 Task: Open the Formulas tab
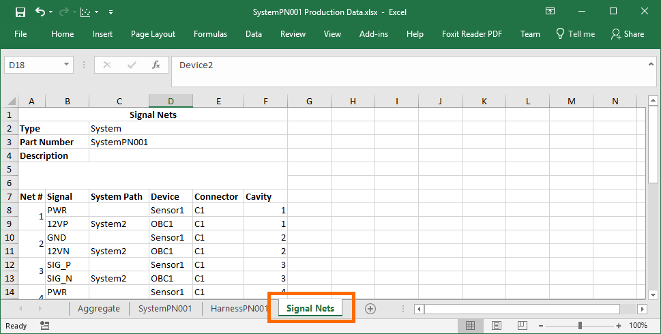pyautogui.click(x=210, y=34)
